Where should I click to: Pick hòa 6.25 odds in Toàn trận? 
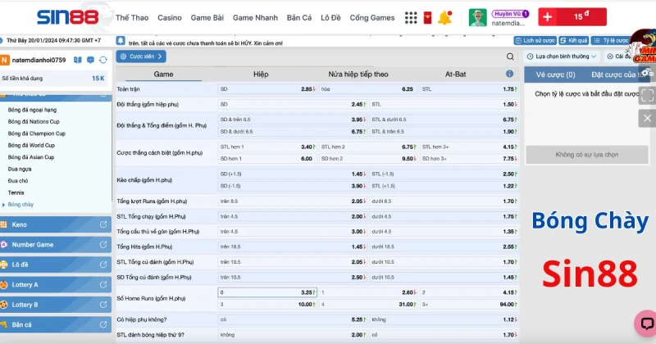click(x=368, y=89)
